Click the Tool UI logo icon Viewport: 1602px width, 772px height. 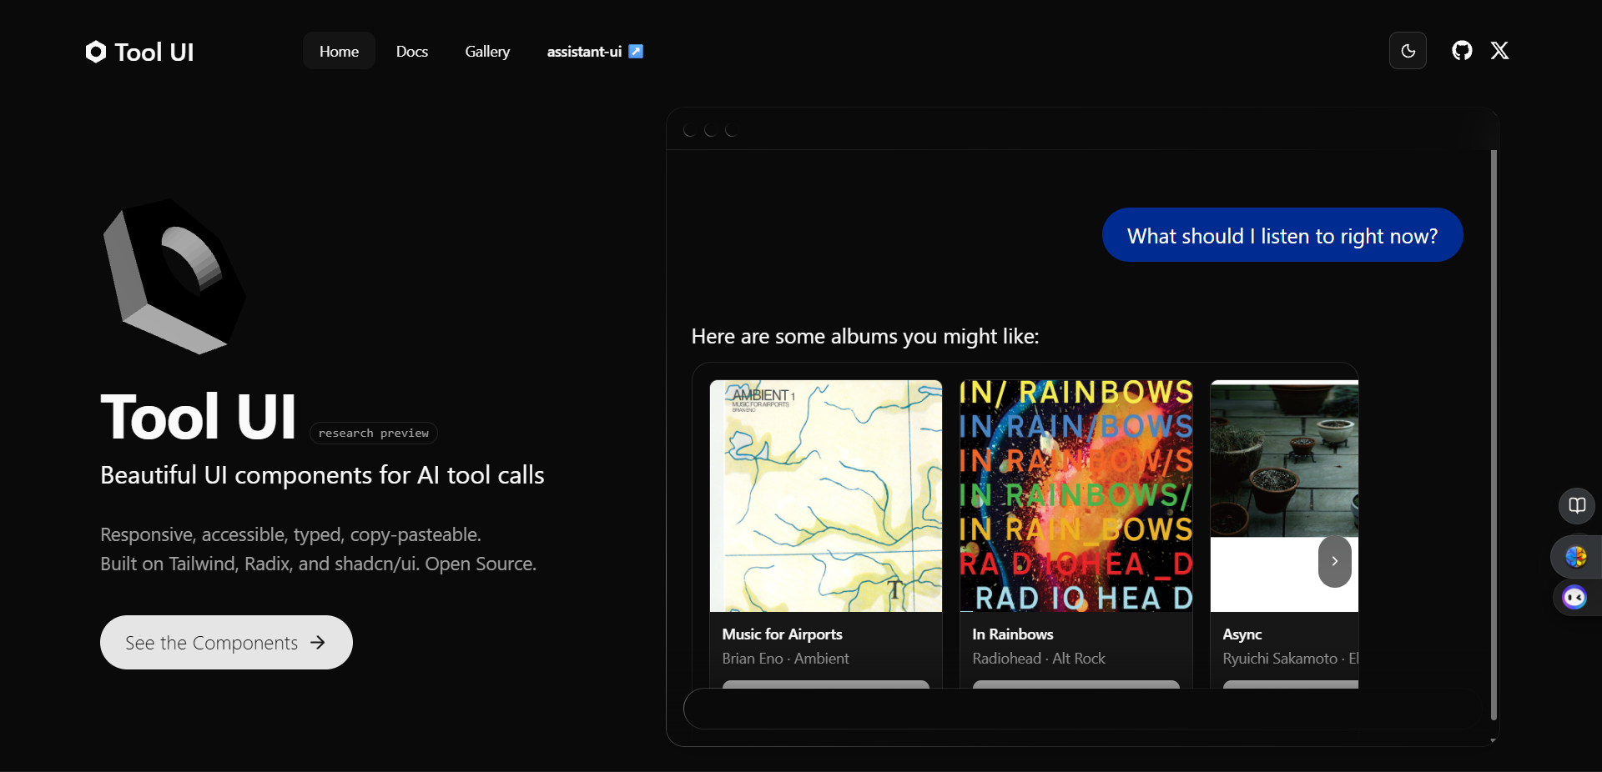[95, 51]
